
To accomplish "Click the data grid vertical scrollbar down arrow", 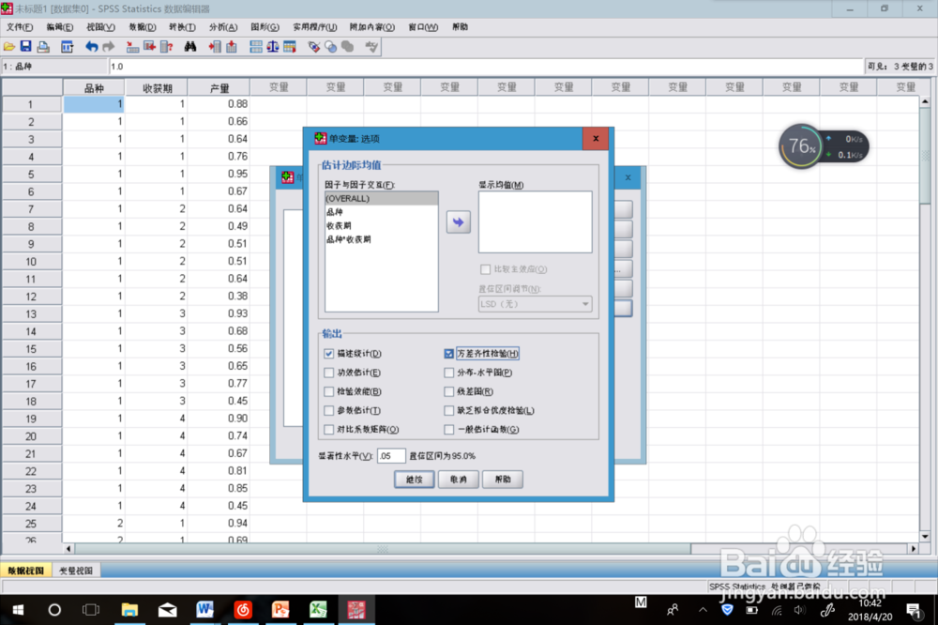I will point(925,537).
